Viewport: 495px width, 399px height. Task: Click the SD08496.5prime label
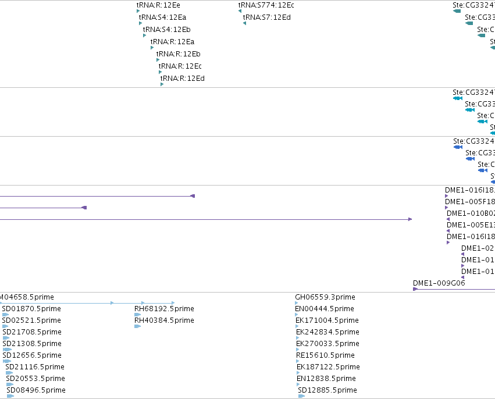36,390
